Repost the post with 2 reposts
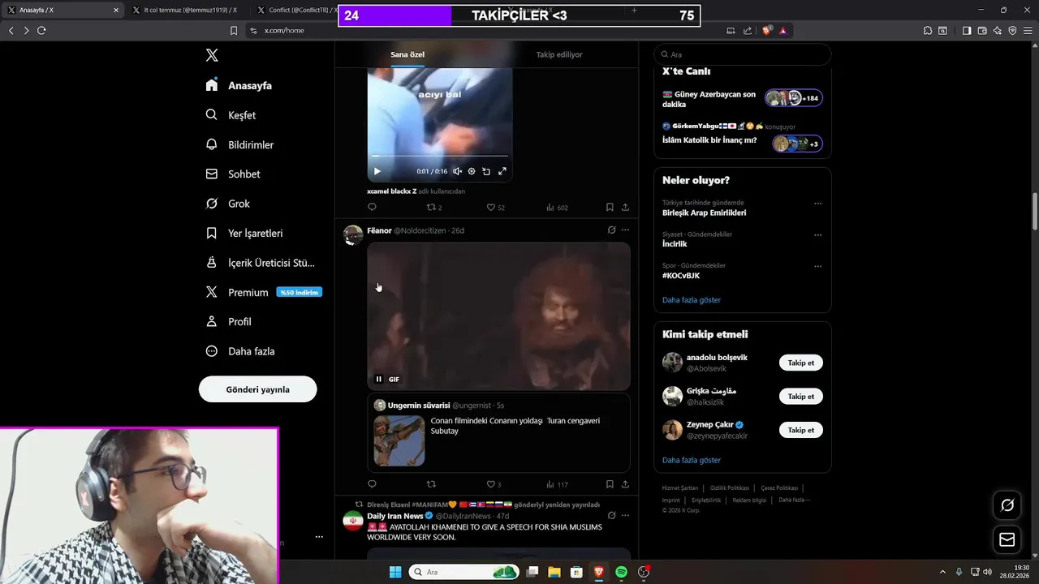Viewport: 1039px width, 584px height. [x=434, y=208]
